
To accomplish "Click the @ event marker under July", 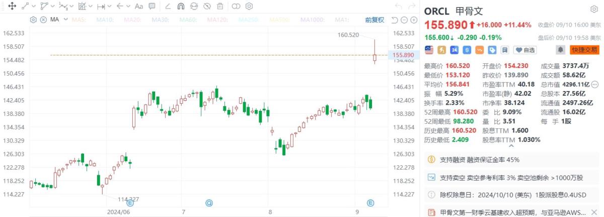I will click(209, 203).
